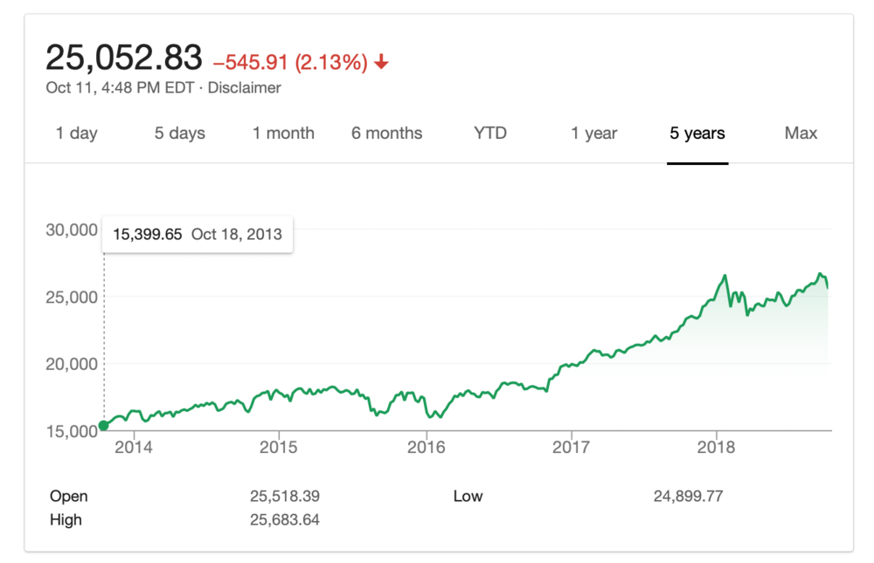The image size is (874, 563).
Task: Click the 2016 axis label
Action: click(x=427, y=447)
